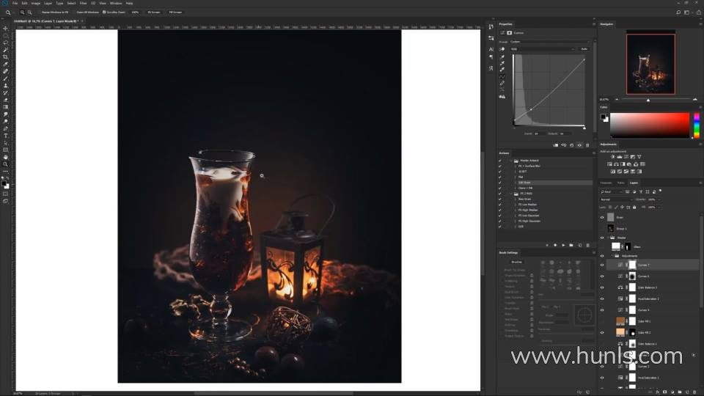The image size is (704, 396).
Task: Select the Healing Brush tool
Action: (5, 71)
